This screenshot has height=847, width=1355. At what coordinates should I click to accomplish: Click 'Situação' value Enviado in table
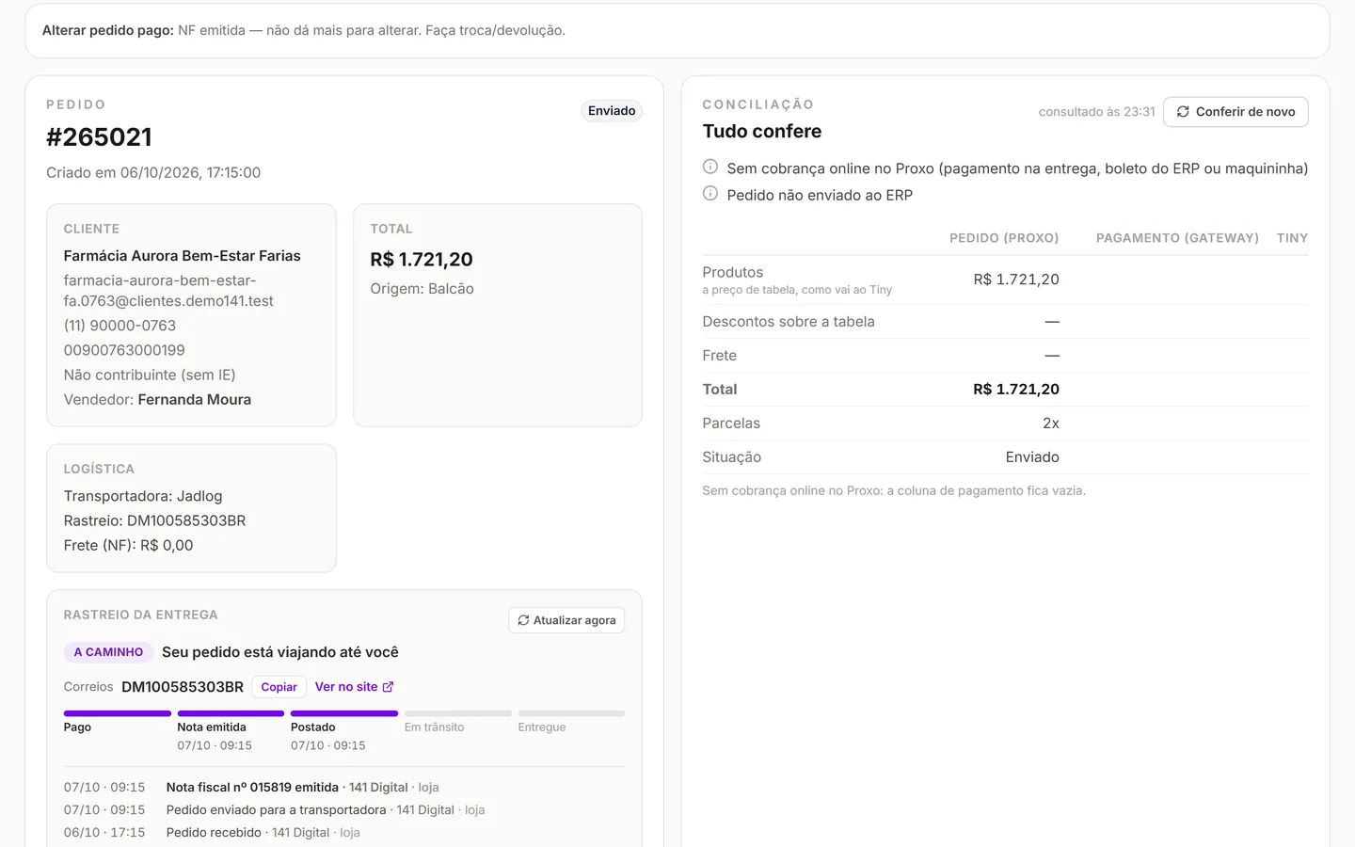click(x=1032, y=457)
